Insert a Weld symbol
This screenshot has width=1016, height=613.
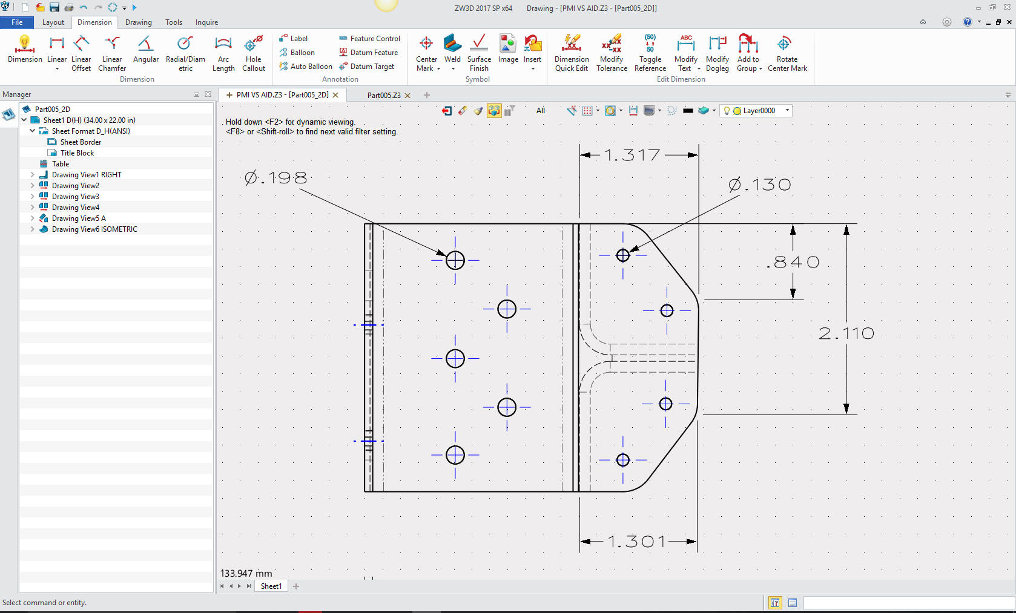pos(452,49)
